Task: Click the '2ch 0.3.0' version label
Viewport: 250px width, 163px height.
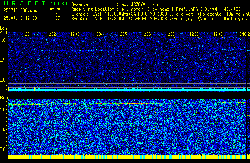Action: pyautogui.click(x=58, y=3)
